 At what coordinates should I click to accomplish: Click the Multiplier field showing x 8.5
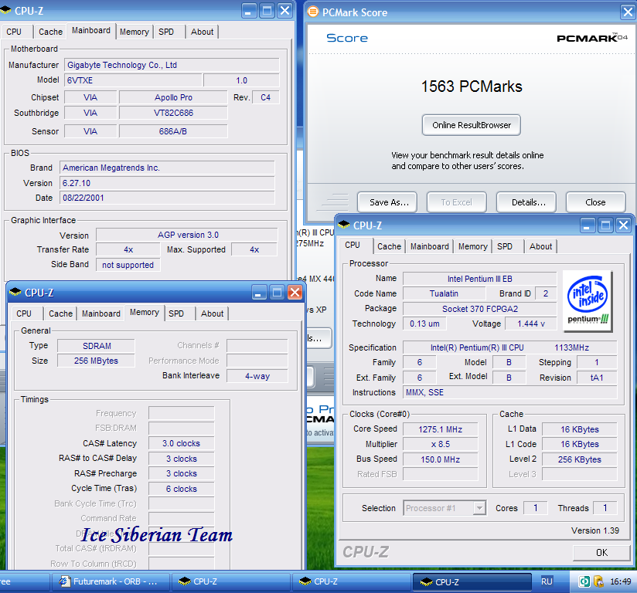[x=441, y=444]
